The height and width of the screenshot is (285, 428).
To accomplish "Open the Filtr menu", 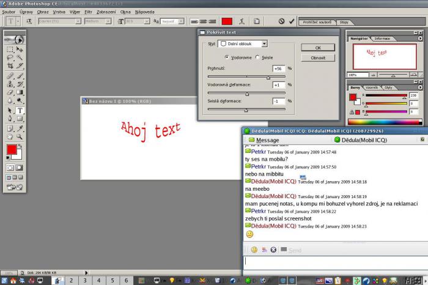I will pos(88,12).
